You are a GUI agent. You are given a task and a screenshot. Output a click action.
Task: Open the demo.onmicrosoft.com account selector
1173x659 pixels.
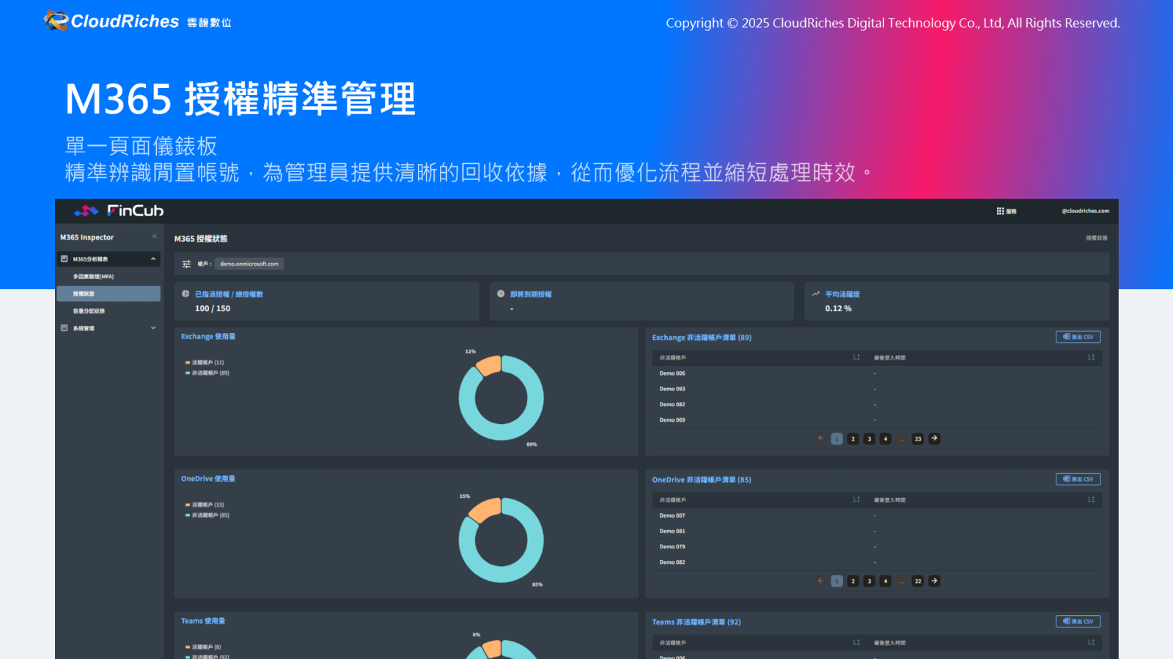pos(249,264)
